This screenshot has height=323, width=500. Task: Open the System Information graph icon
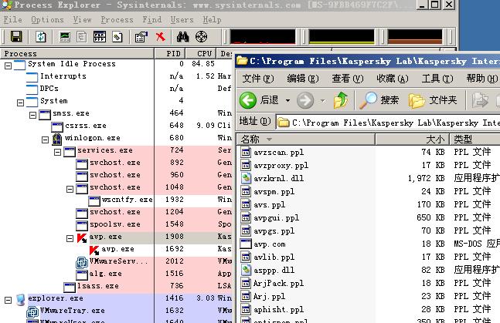tap(65, 36)
